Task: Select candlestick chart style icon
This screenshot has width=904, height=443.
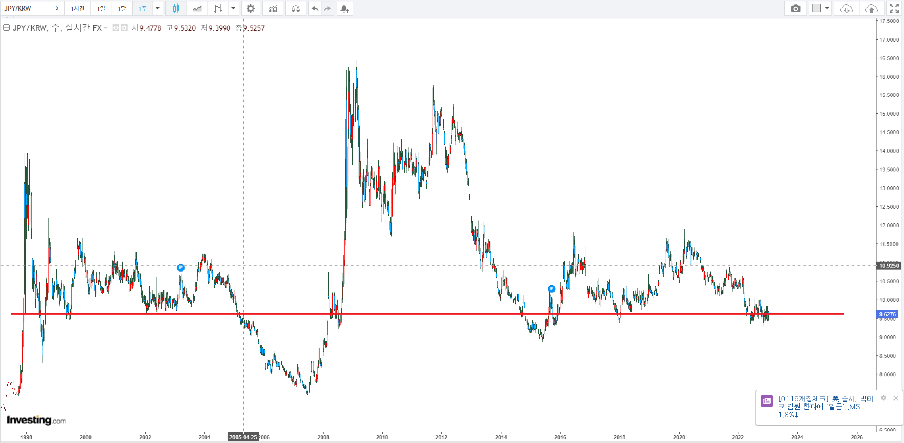Action: pyautogui.click(x=176, y=9)
